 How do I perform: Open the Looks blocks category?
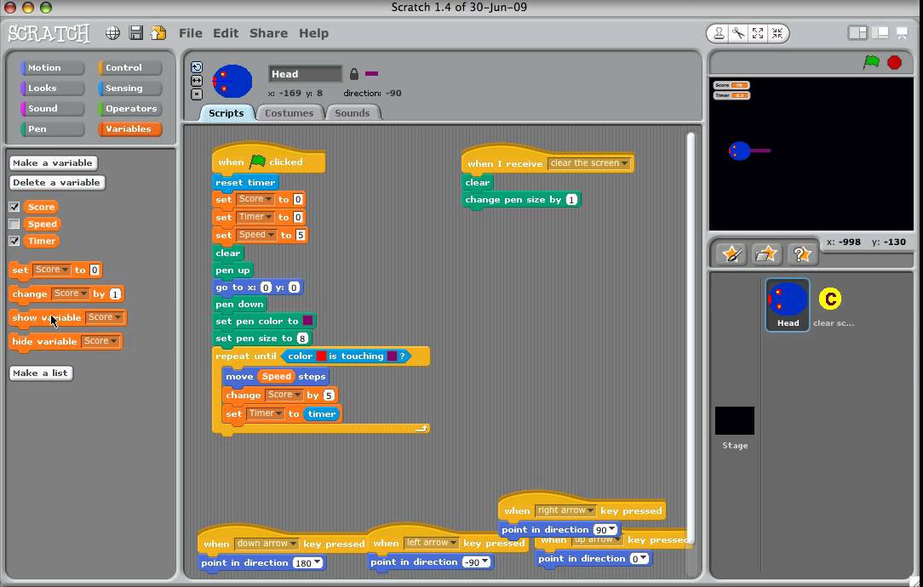coord(52,88)
